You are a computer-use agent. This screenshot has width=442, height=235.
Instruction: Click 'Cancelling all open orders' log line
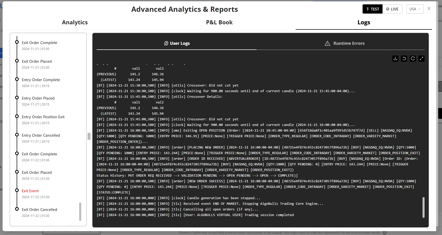coord(177,209)
